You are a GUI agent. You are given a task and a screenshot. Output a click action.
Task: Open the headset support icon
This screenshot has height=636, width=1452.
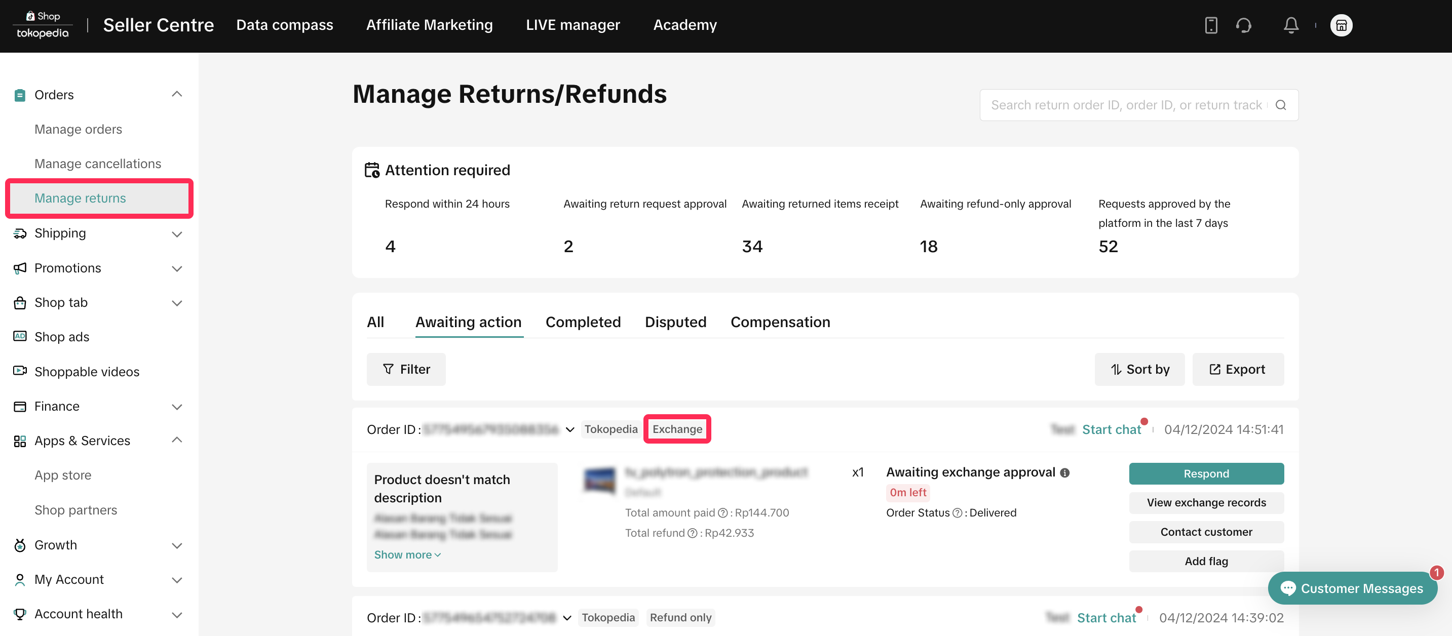point(1243,25)
